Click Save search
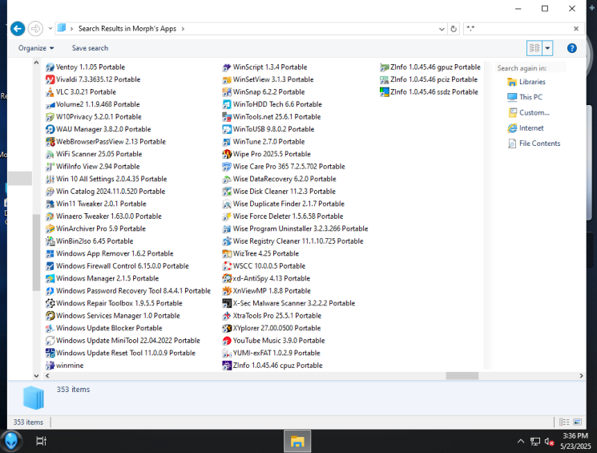Image resolution: width=597 pixels, height=453 pixels. [91, 48]
